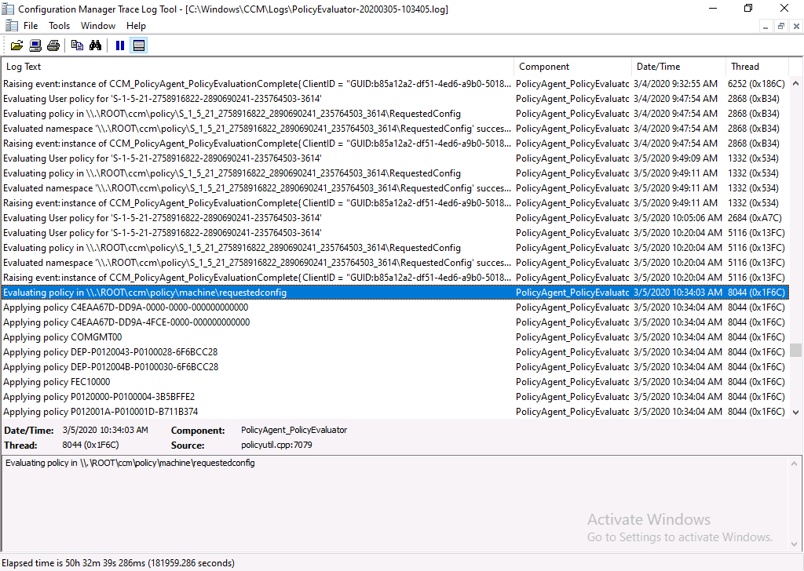The height and width of the screenshot is (571, 804).
Task: Click the Thread column header
Action: point(758,67)
